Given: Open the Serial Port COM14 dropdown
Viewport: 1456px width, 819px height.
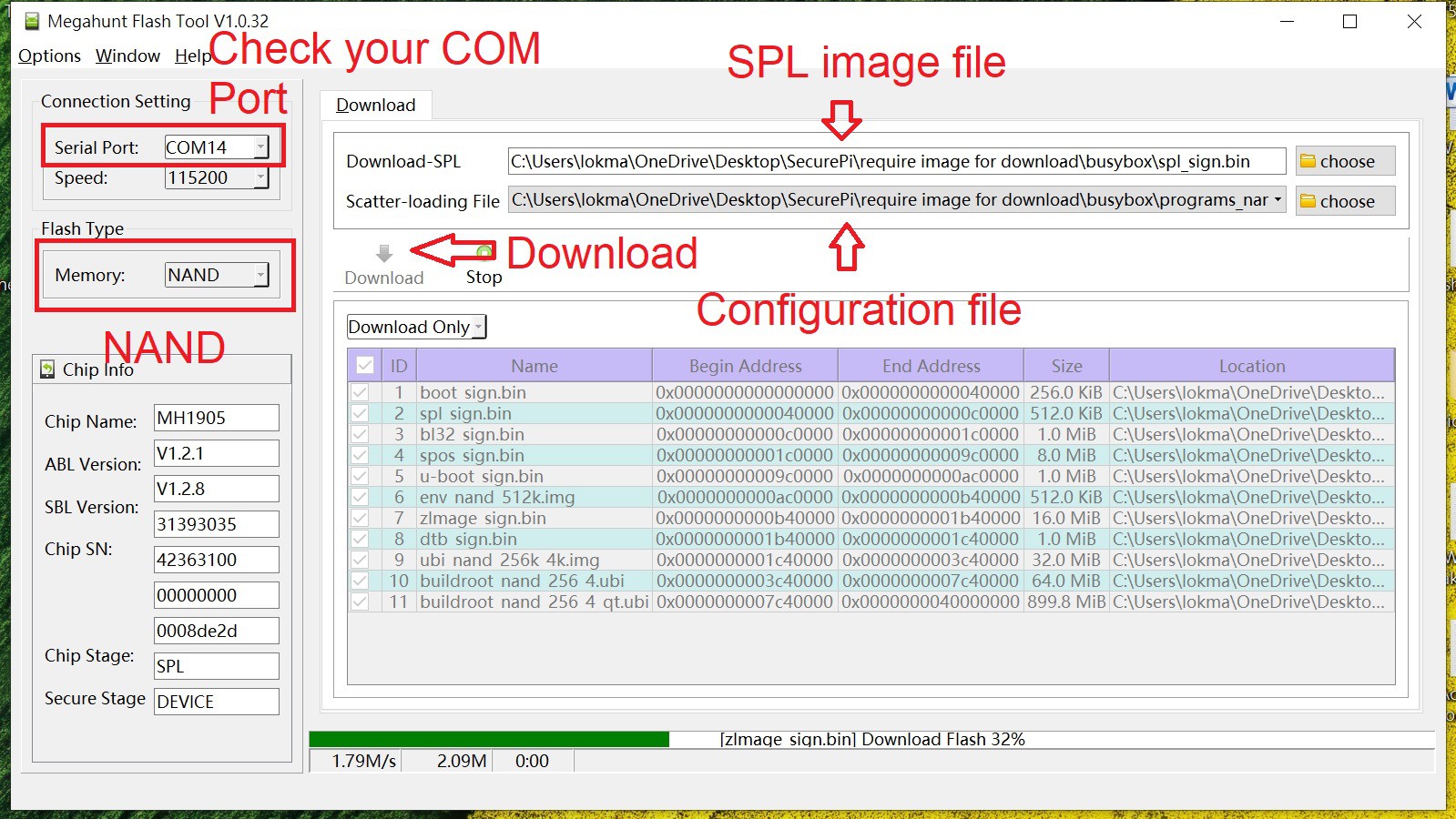Looking at the screenshot, I should coord(260,147).
